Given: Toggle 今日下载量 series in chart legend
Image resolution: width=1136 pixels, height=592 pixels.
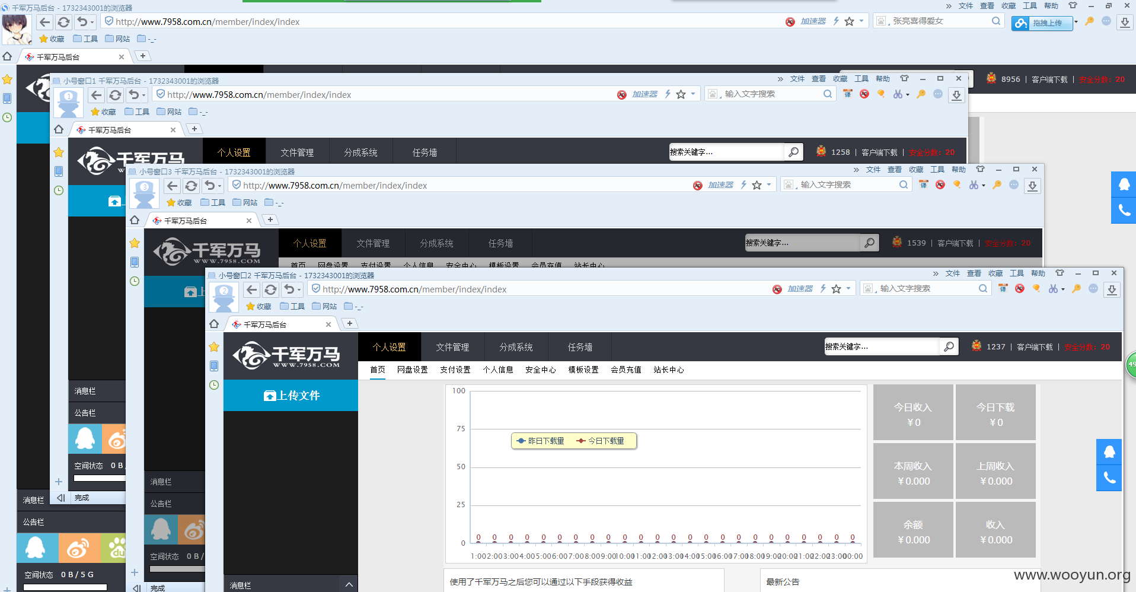Looking at the screenshot, I should 600,441.
